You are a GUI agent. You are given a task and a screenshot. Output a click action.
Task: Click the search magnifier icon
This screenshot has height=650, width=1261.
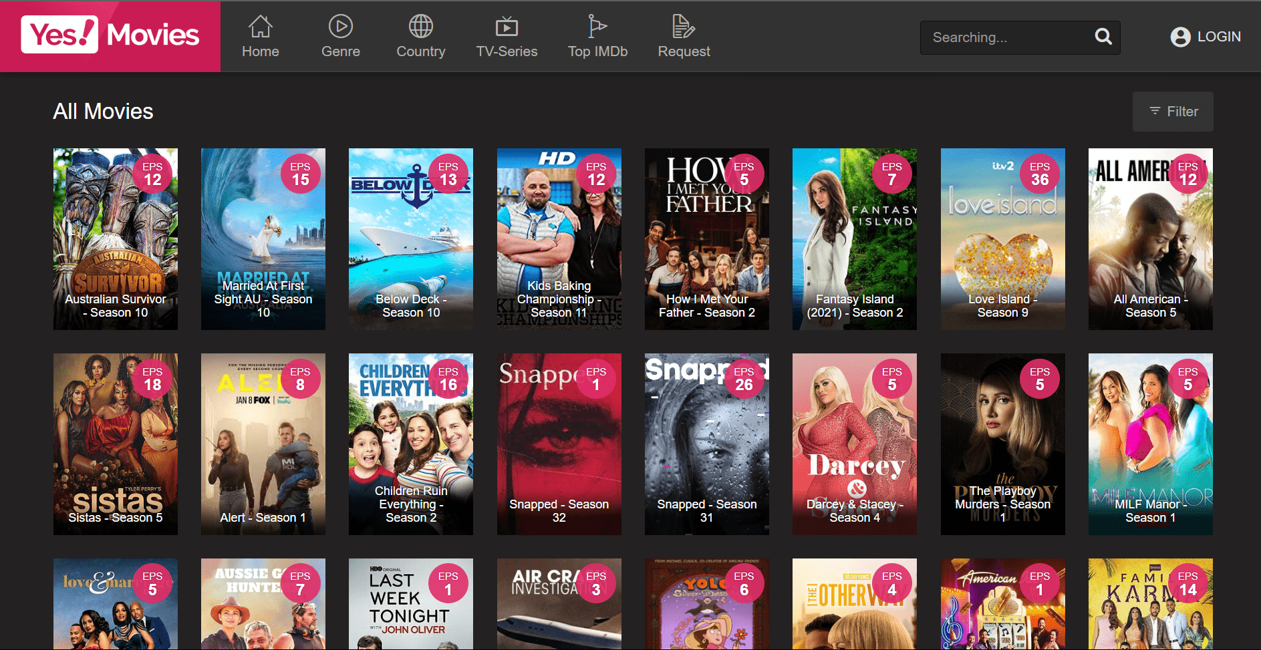click(x=1103, y=37)
